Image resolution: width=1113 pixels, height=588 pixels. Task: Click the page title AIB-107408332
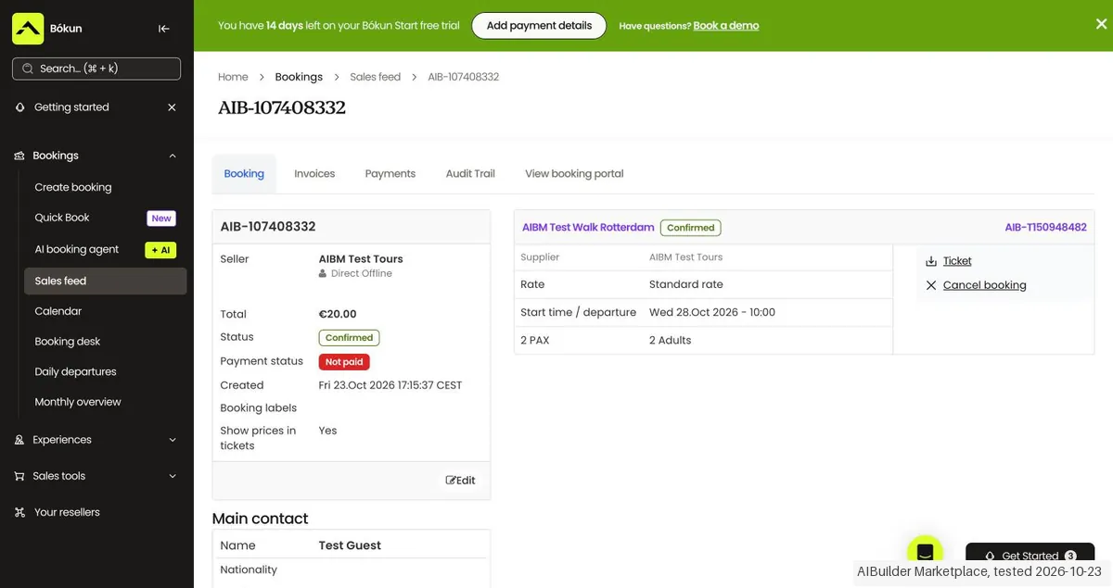[282, 107]
